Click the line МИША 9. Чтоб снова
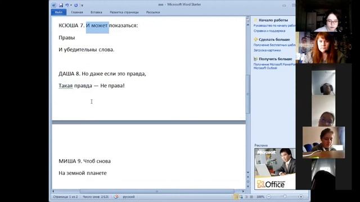This screenshot has width=360, height=202. (84, 161)
